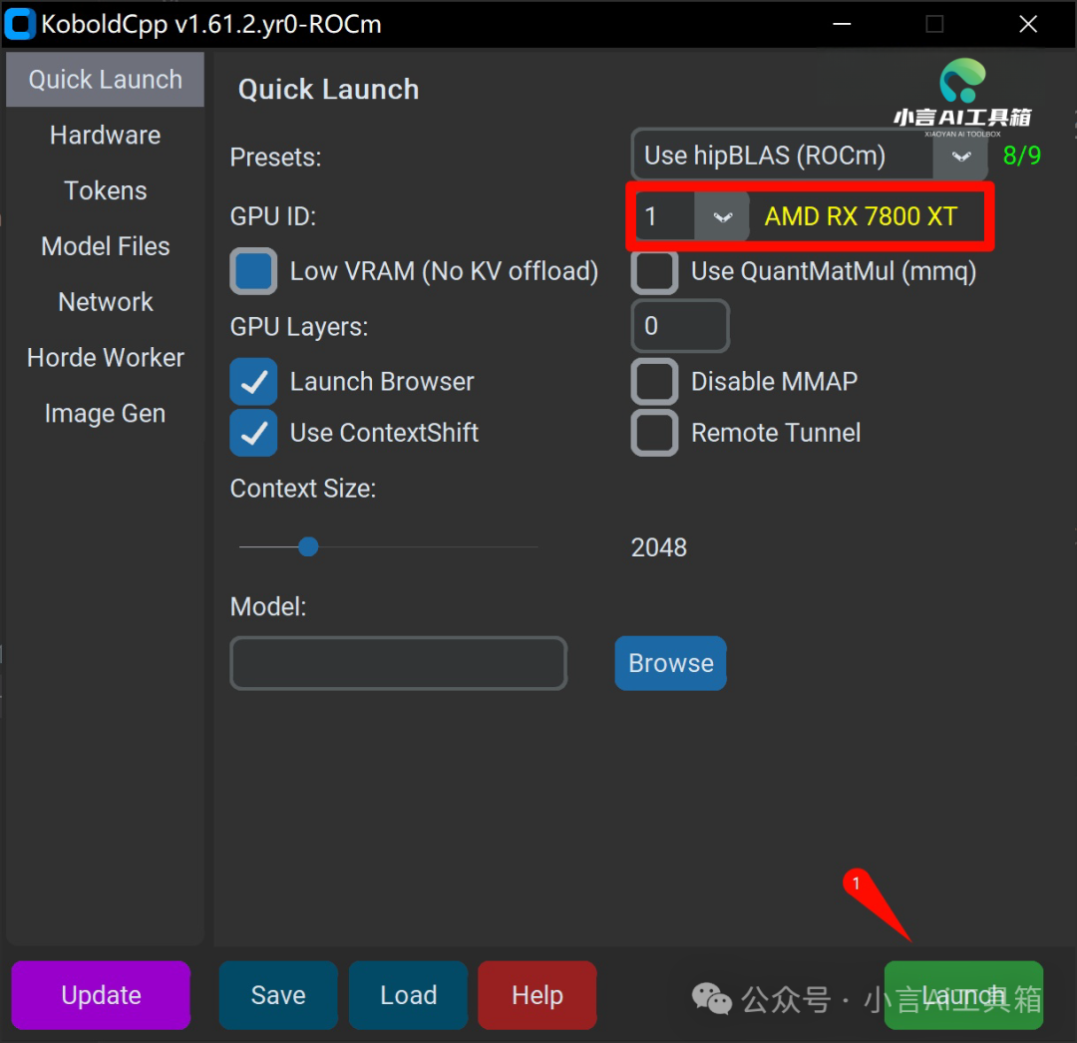The image size is (1077, 1043).
Task: Enable the Disable MMAP checkbox
Action: [654, 382]
